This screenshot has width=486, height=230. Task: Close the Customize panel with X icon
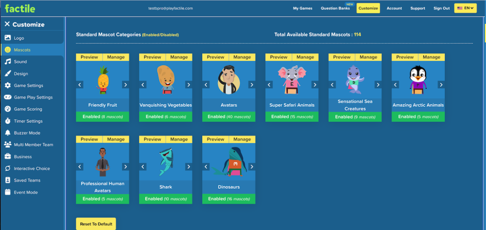7,24
